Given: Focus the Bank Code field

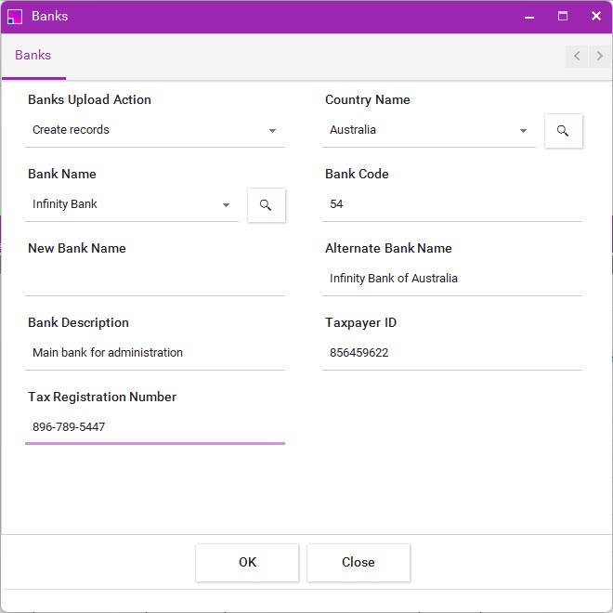Looking at the screenshot, I should click(x=452, y=204).
